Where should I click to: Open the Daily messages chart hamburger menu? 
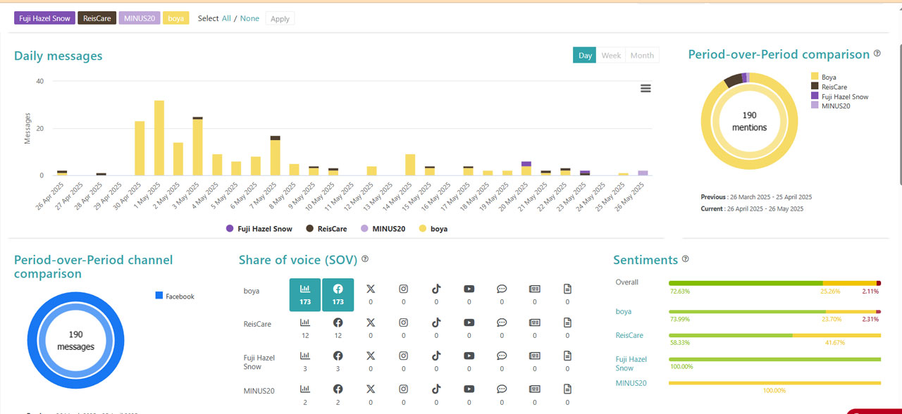pos(645,88)
